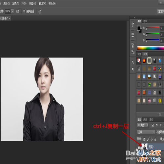This screenshot has width=164, height=164.
Task: Open the Brush Presets panel icon
Action: [x=133, y=45]
